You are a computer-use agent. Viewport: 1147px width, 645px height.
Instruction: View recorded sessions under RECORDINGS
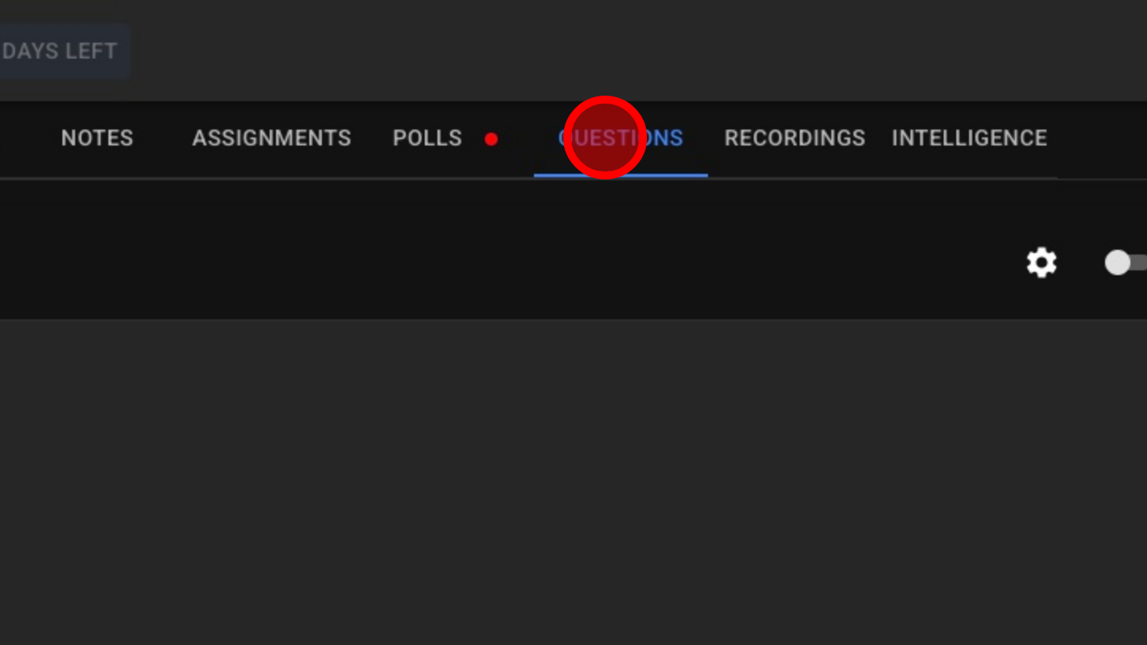coord(795,138)
